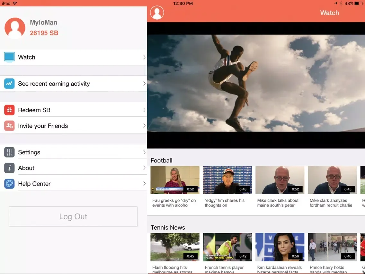Click the Watch title in the header
This screenshot has width=365, height=274.
[329, 13]
